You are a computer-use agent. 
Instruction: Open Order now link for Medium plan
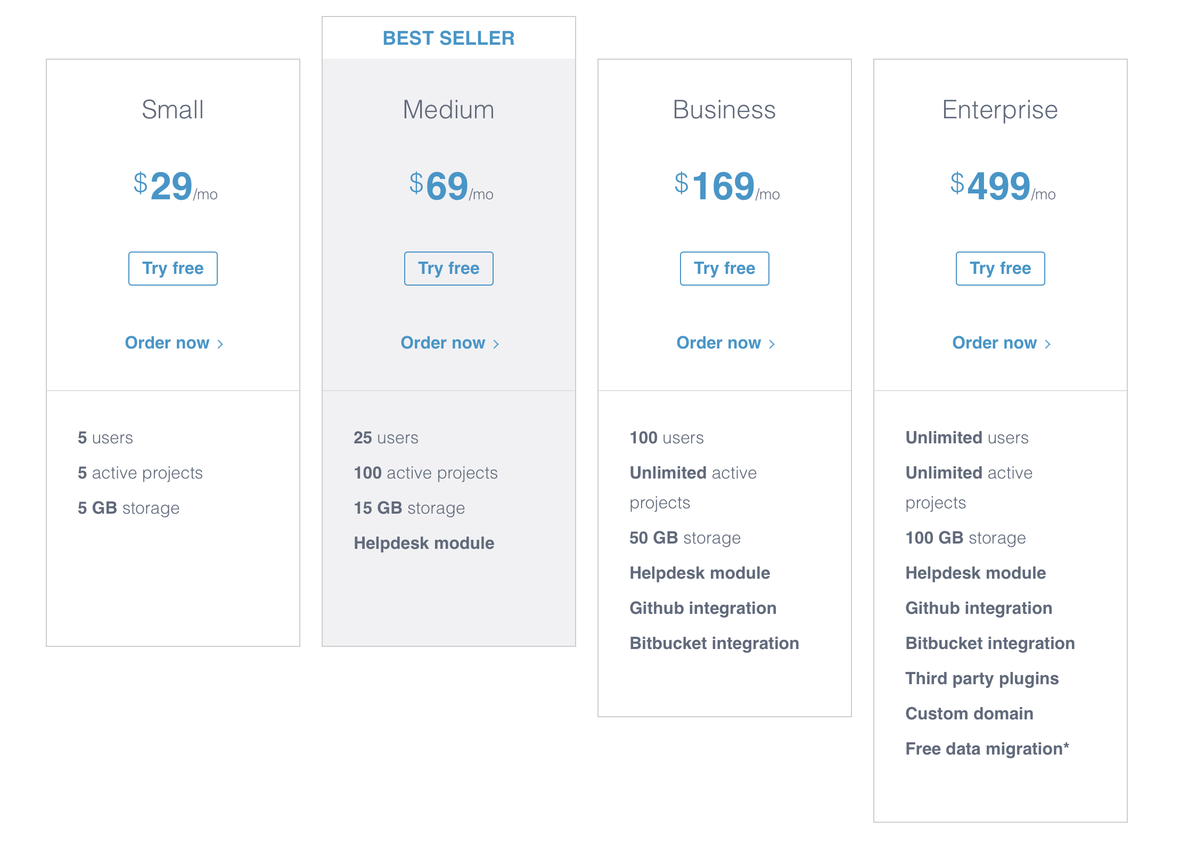tap(449, 343)
